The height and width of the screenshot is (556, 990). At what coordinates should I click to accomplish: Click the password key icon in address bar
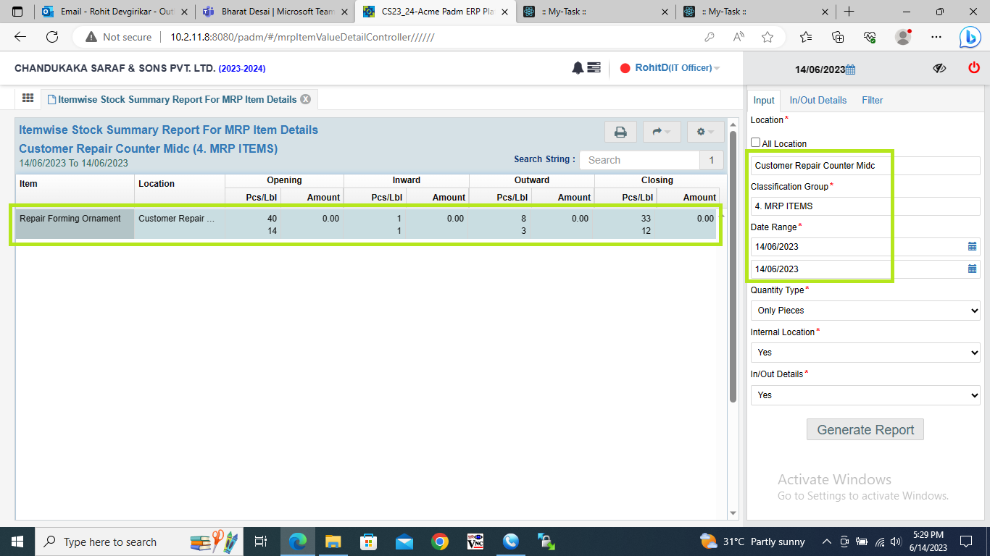tap(710, 37)
